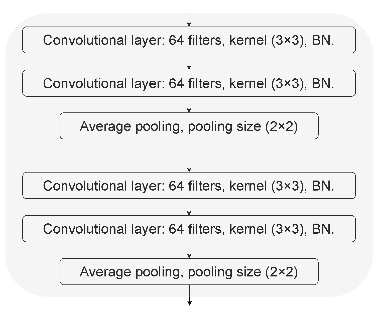Click "BN." text in the topmost box
The width and height of the screenshot is (378, 310).
pyautogui.click(x=323, y=40)
